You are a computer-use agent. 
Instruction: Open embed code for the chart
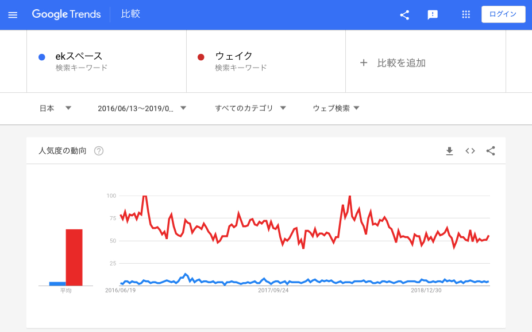pos(470,151)
